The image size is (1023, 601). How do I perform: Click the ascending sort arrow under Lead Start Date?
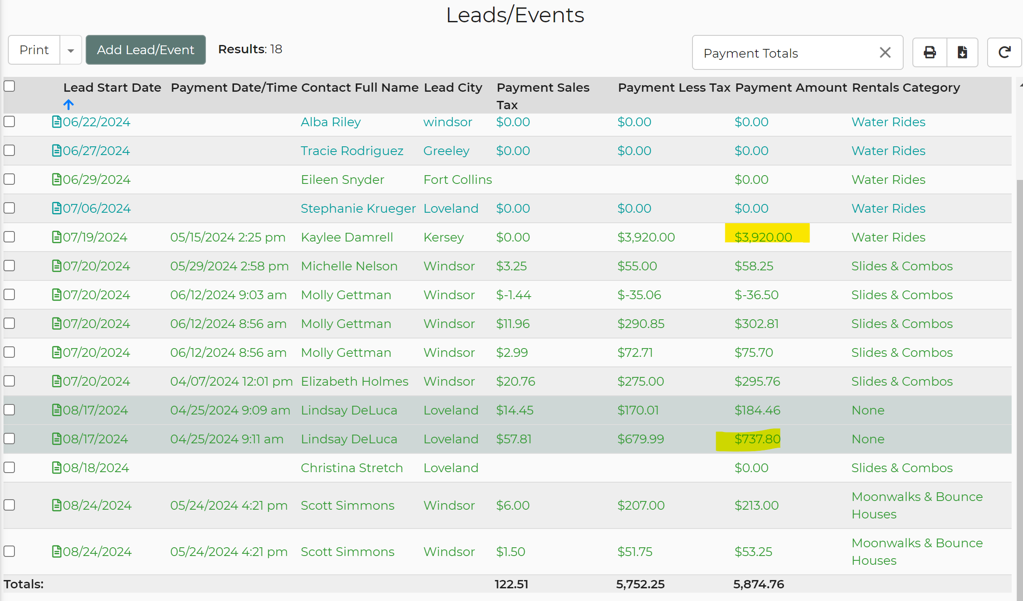69,105
